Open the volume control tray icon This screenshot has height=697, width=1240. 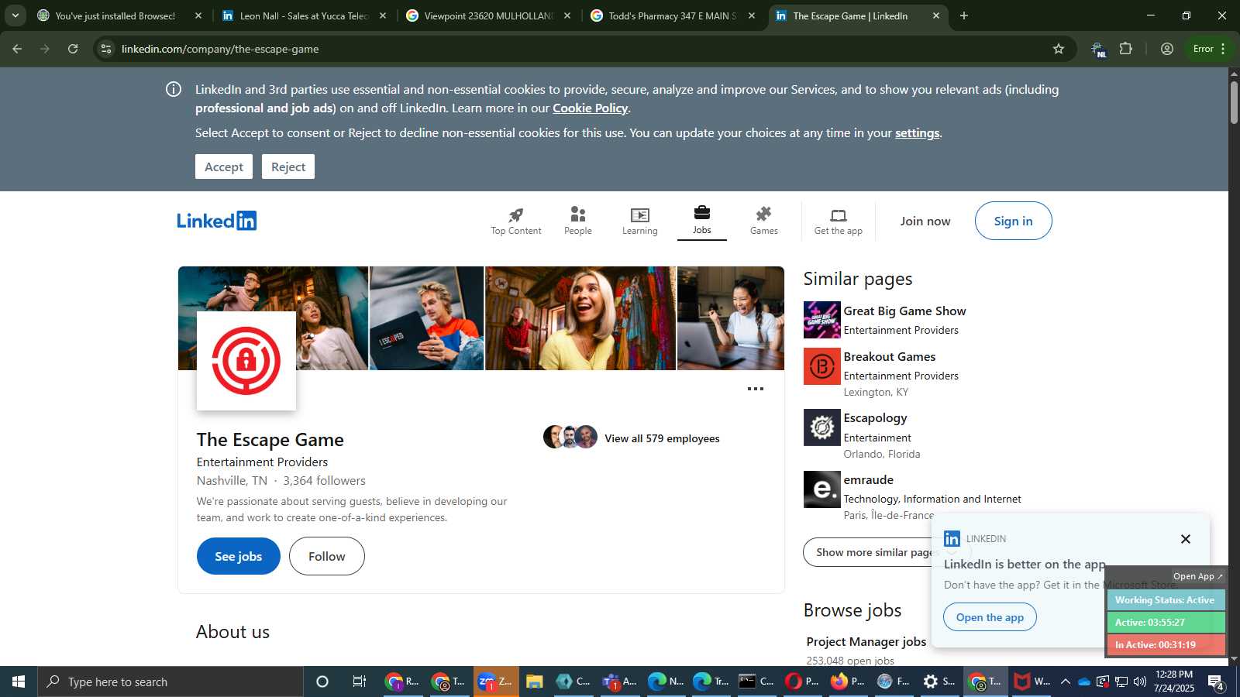click(1140, 682)
